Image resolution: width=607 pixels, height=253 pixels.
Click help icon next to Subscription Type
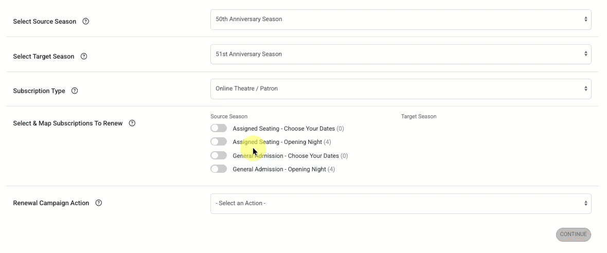pyautogui.click(x=75, y=91)
